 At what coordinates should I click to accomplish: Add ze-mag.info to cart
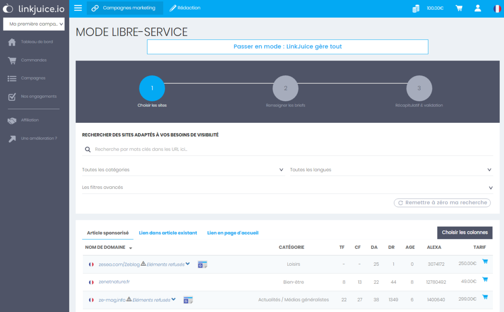485,297
